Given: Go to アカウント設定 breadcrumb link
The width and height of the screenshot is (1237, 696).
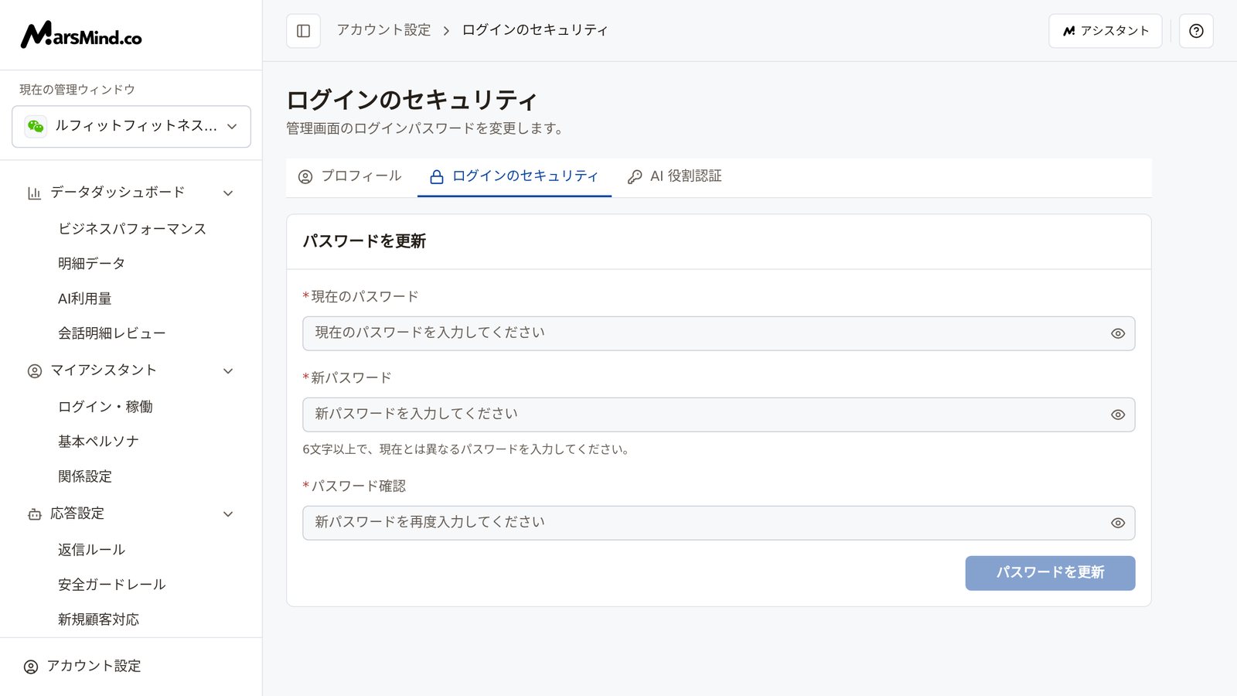Looking at the screenshot, I should pyautogui.click(x=384, y=30).
